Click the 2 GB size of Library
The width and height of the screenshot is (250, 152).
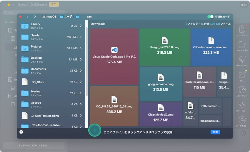pos(74,26)
